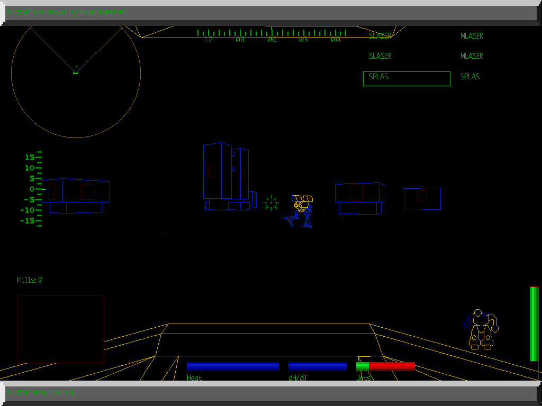Select the tall blue tower building
This screenshot has width=542, height=406.
tap(226, 176)
